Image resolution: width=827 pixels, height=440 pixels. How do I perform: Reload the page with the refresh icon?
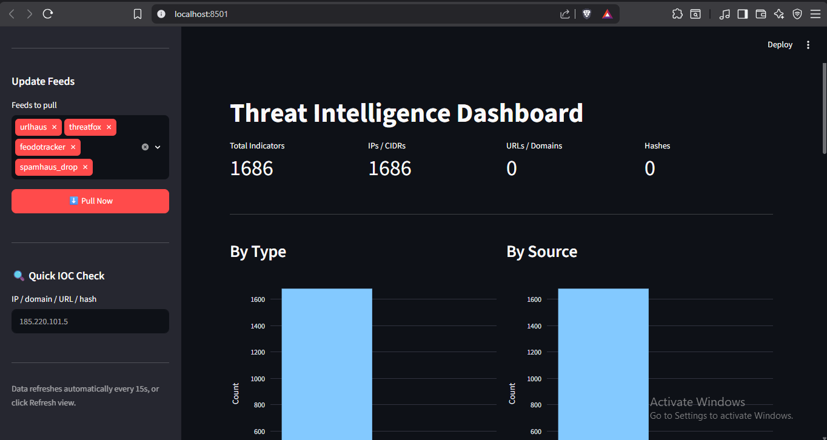48,14
